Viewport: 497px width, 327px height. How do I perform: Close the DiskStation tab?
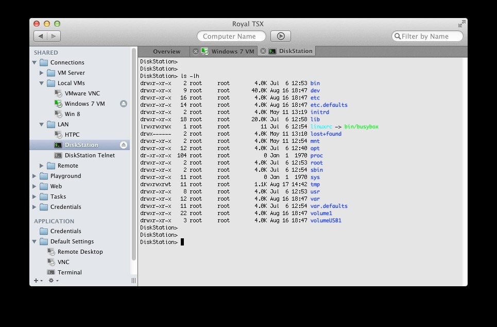(x=263, y=51)
